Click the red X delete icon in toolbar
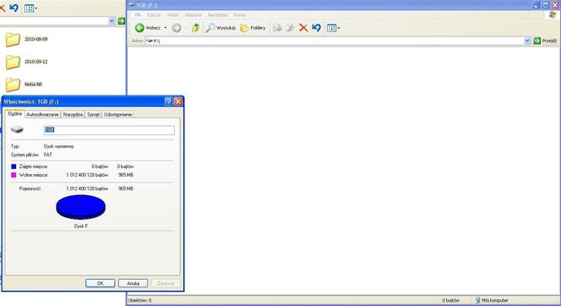 [x=303, y=28]
